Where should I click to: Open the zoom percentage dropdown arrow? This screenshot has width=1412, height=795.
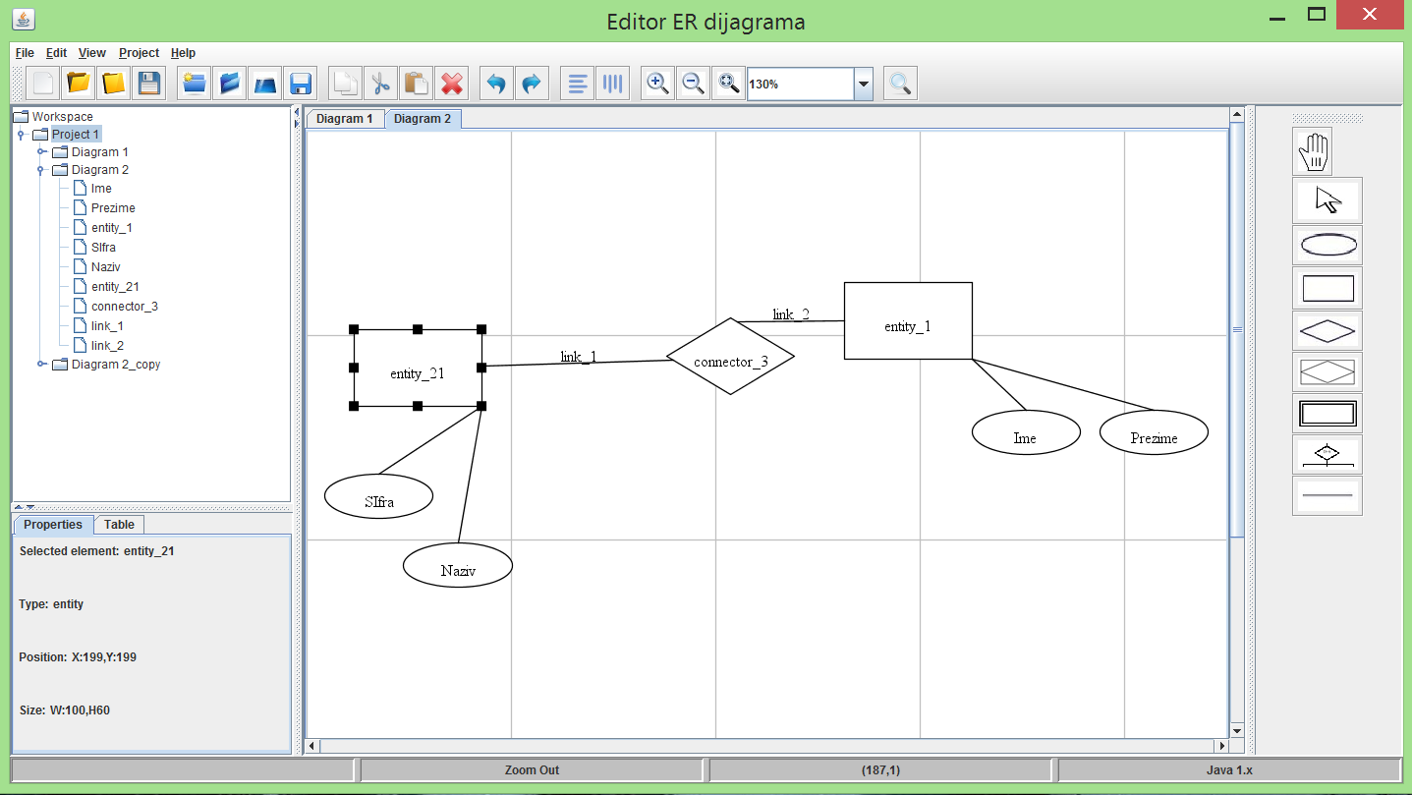[864, 85]
